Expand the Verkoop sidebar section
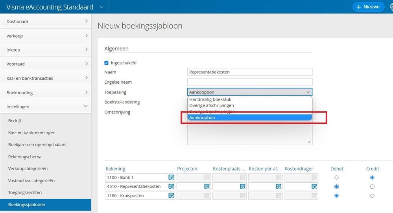This screenshot has width=393, height=213. pos(46,36)
